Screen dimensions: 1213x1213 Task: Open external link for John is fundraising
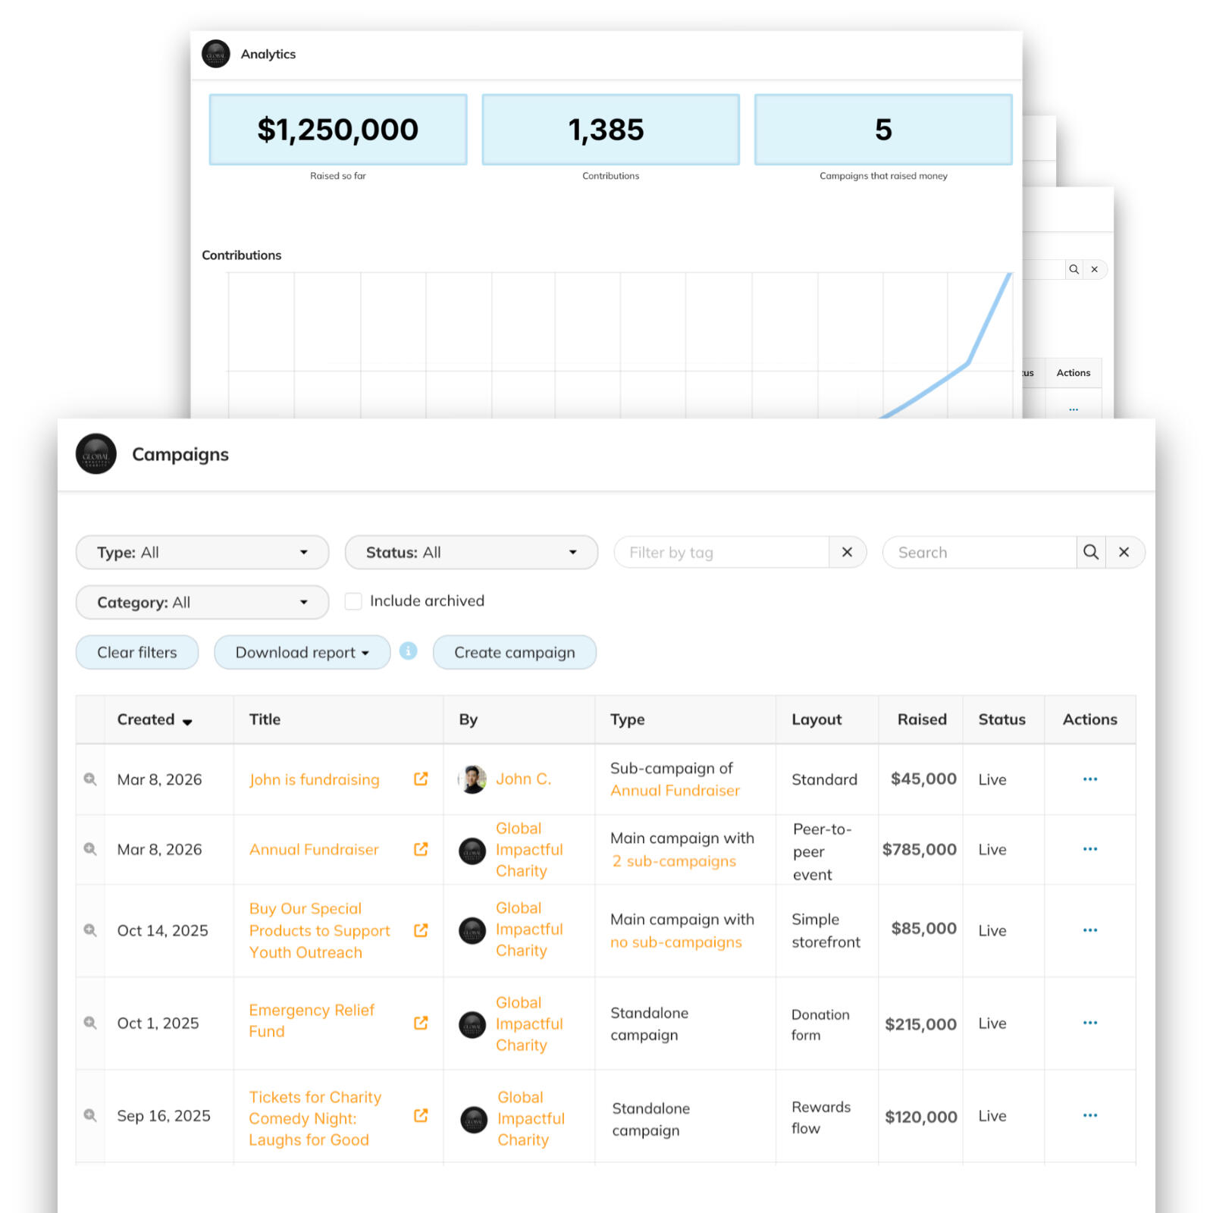click(421, 779)
